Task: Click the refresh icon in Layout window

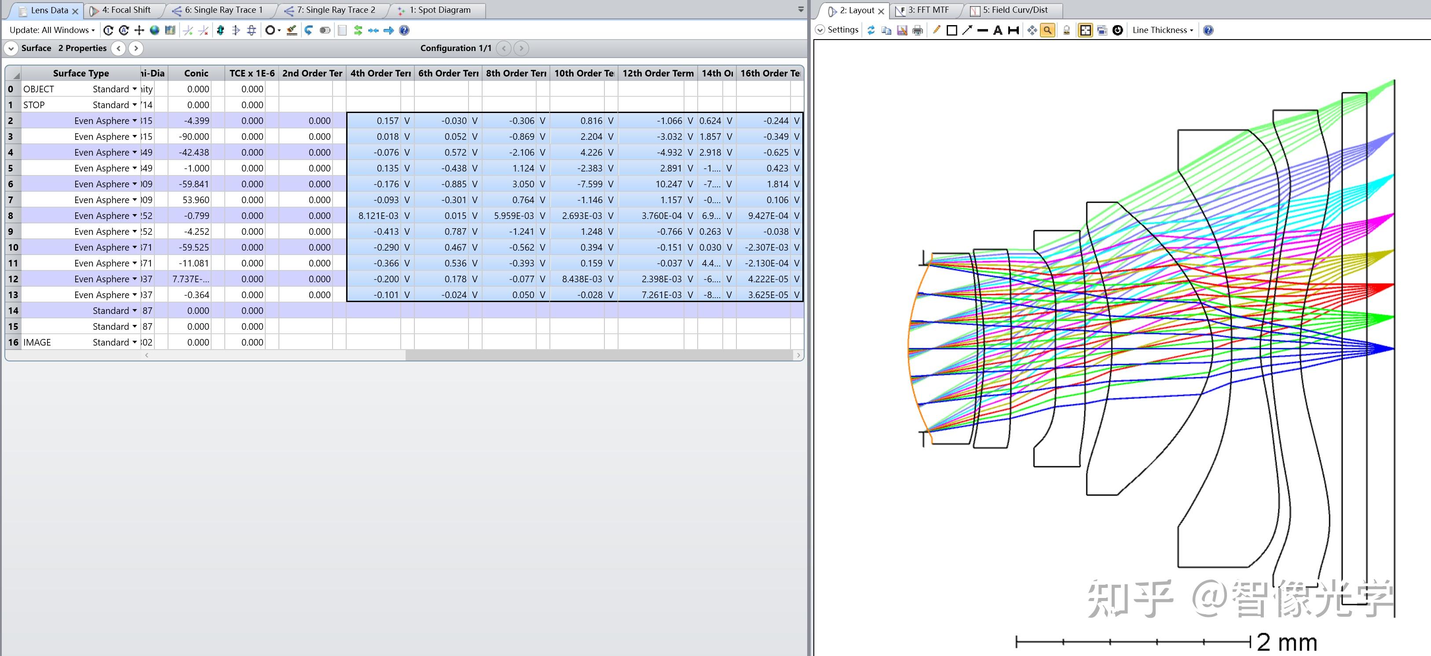Action: click(871, 30)
